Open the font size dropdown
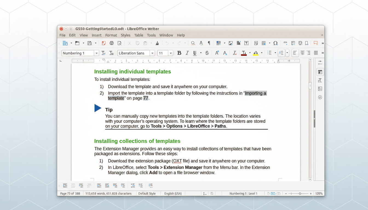Image resolution: width=368 pixels, height=210 pixels. pyautogui.click(x=171, y=53)
